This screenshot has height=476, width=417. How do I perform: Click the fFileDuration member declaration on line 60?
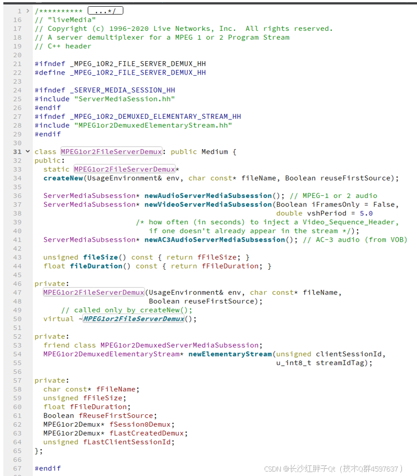(x=98, y=407)
